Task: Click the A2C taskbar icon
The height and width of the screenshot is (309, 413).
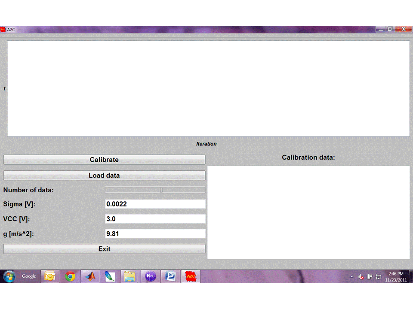Action: pos(191,276)
